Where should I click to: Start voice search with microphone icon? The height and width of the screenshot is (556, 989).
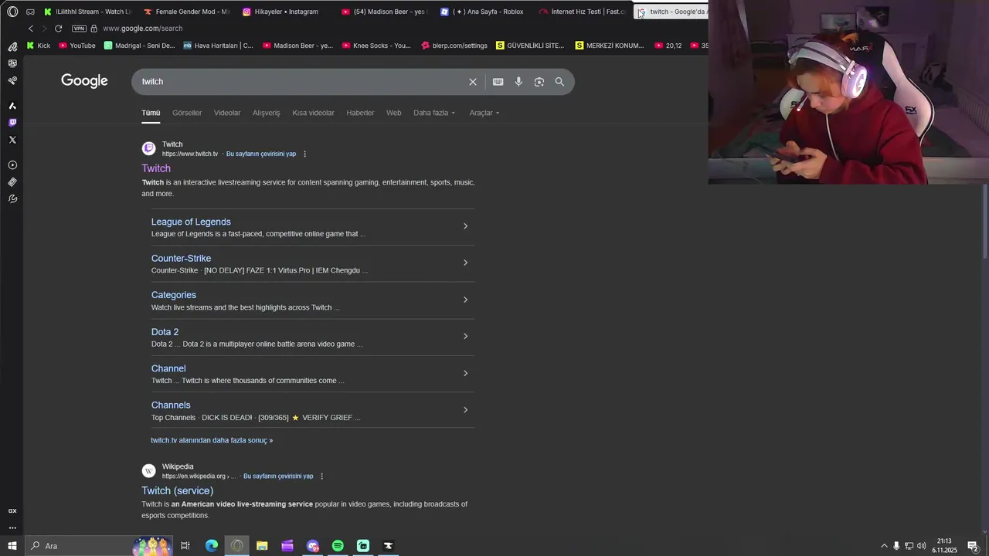[518, 82]
